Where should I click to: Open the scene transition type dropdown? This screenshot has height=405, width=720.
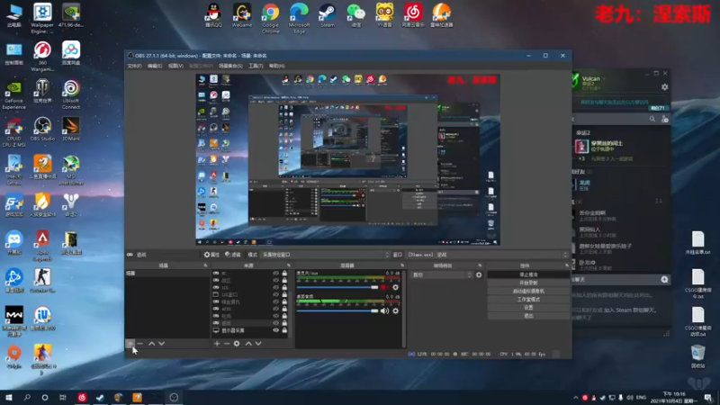tap(442, 274)
